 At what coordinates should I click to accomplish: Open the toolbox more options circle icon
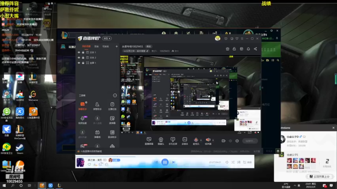coord(115,95)
